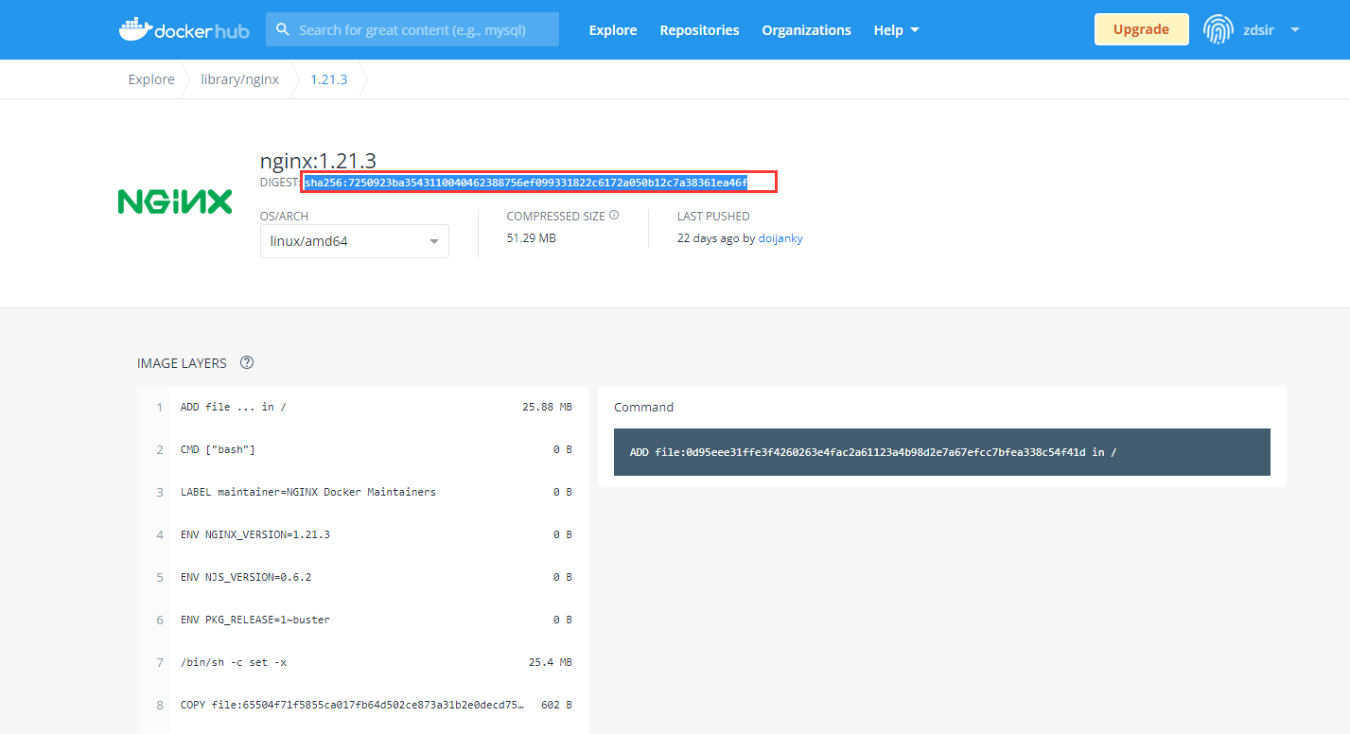Click the green NGINX logo

point(175,201)
